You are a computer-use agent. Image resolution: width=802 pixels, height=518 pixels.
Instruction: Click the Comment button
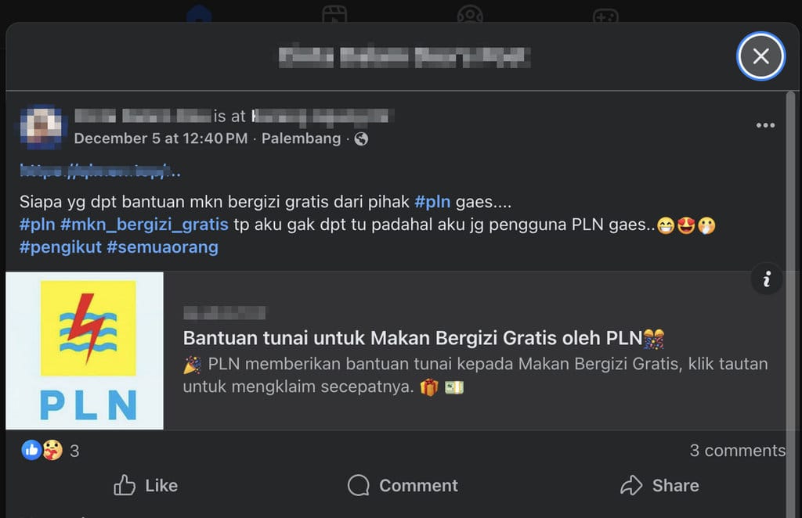[x=403, y=485]
